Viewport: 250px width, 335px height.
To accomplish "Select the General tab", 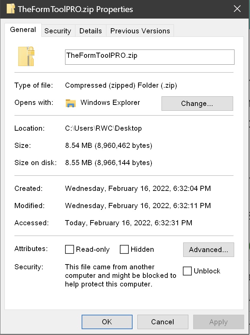I will [x=23, y=30].
